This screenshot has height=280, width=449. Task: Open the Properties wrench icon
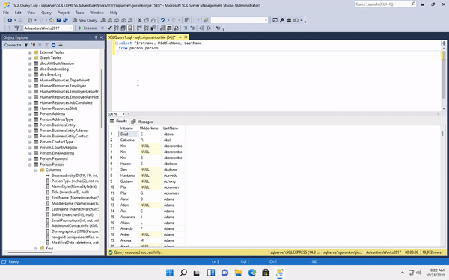(x=282, y=20)
